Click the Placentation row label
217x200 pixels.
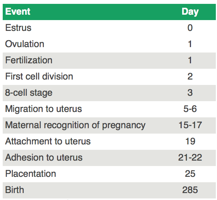31,174
